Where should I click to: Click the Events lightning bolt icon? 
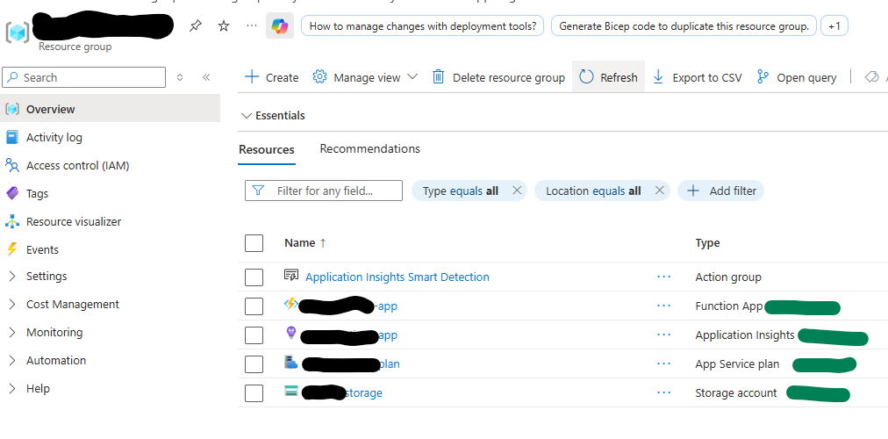point(12,249)
